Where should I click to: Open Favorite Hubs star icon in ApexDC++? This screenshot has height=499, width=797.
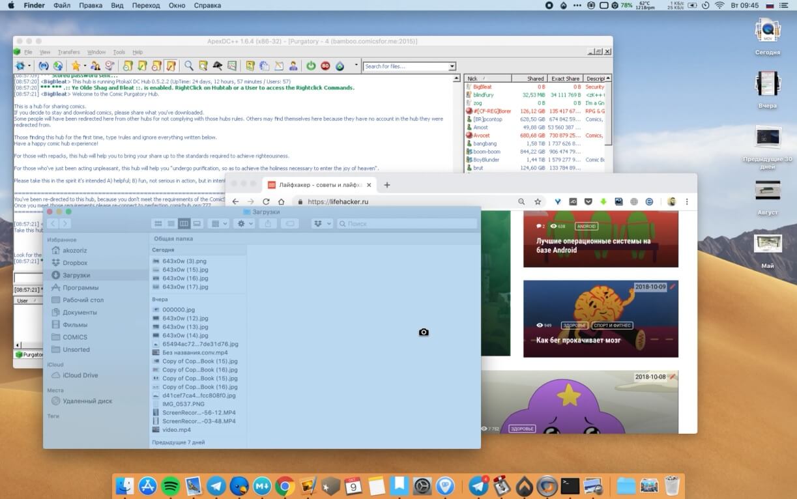click(76, 66)
